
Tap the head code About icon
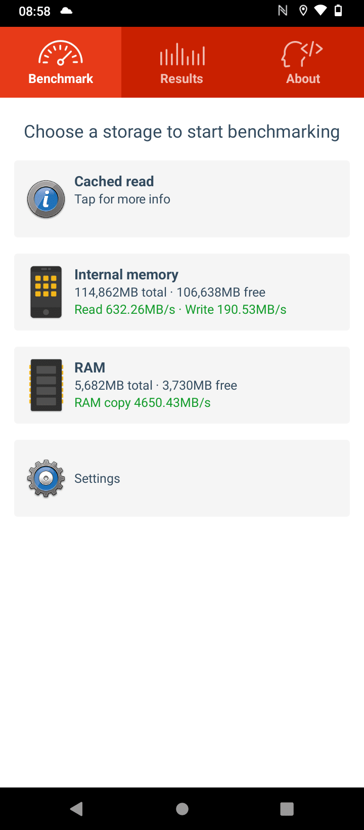click(302, 54)
